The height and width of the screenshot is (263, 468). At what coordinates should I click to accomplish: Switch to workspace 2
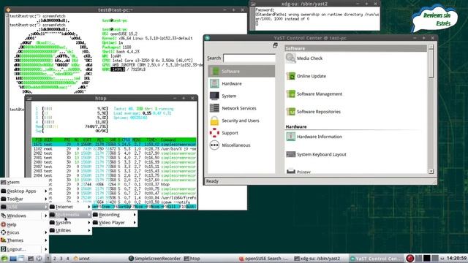(x=55, y=259)
